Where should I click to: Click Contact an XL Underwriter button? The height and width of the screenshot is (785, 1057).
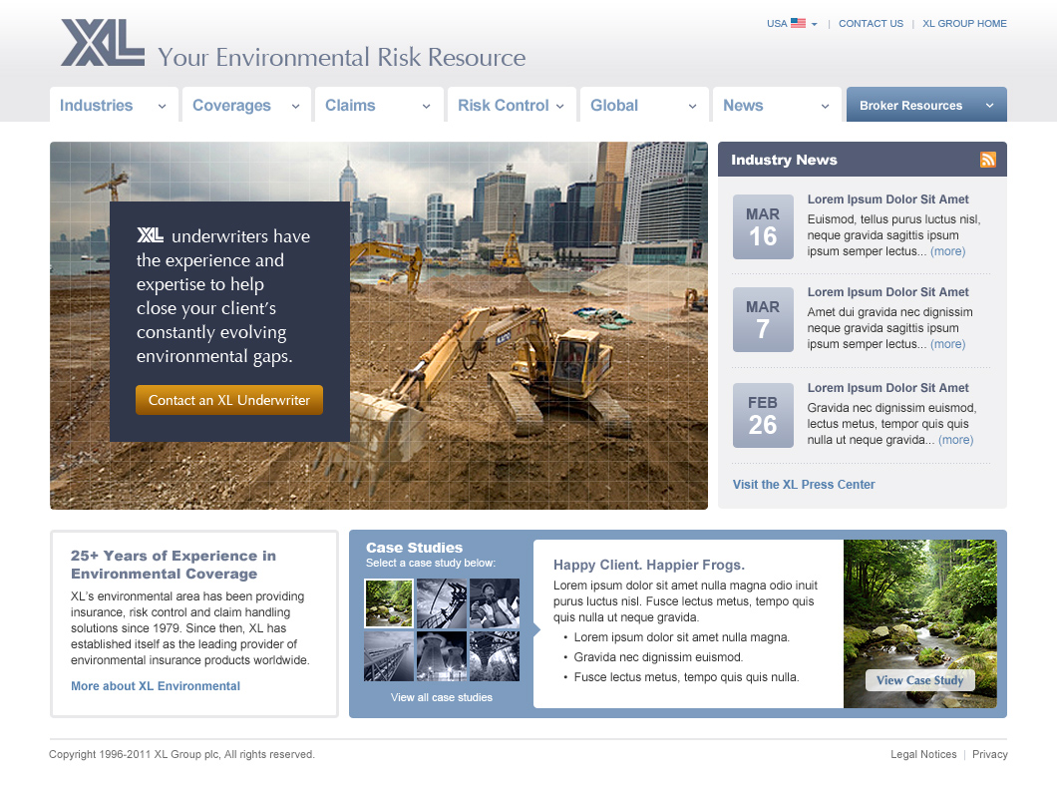229,400
